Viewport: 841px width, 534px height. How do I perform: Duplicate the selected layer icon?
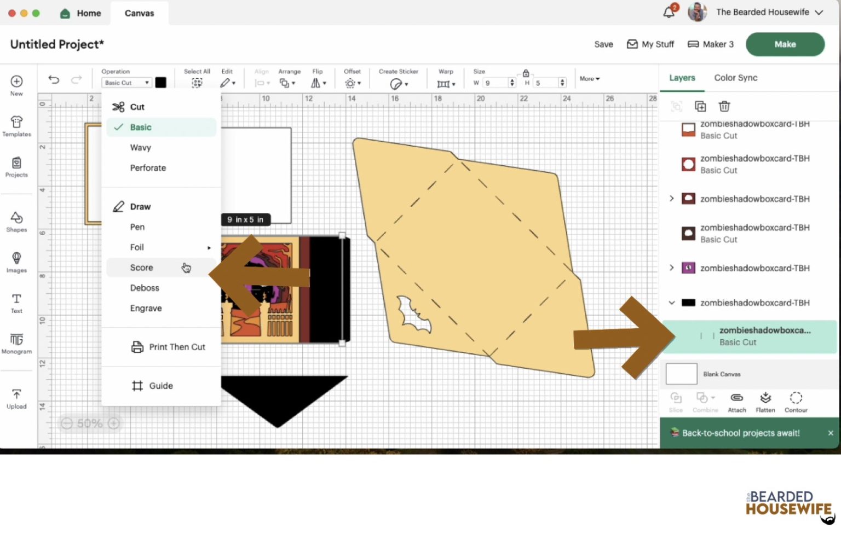tap(700, 106)
